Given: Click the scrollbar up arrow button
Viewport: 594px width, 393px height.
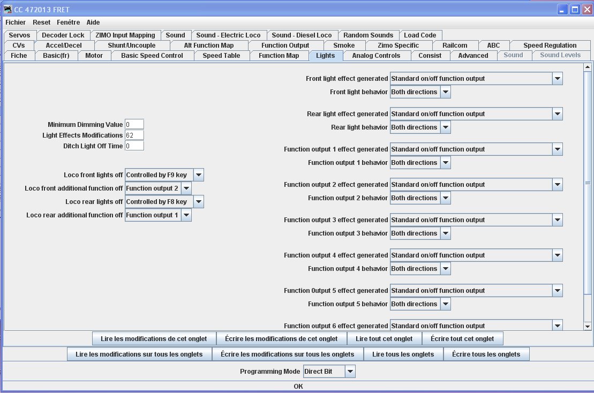Looking at the screenshot, I should 588,67.
